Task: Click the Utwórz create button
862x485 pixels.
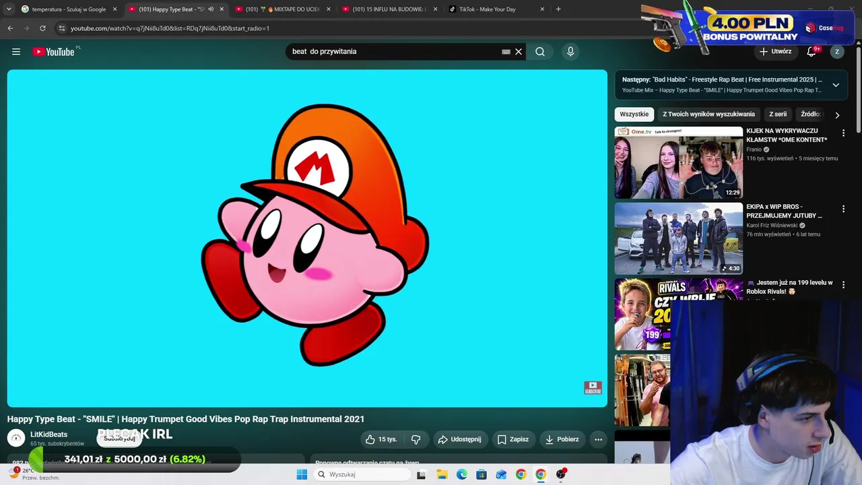Action: (775, 52)
